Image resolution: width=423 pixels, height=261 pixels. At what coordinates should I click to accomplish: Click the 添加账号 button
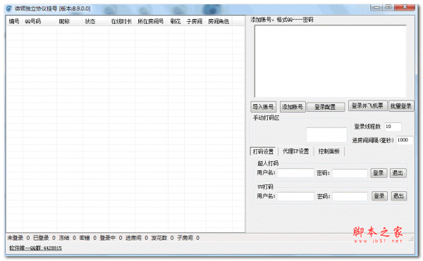click(293, 107)
